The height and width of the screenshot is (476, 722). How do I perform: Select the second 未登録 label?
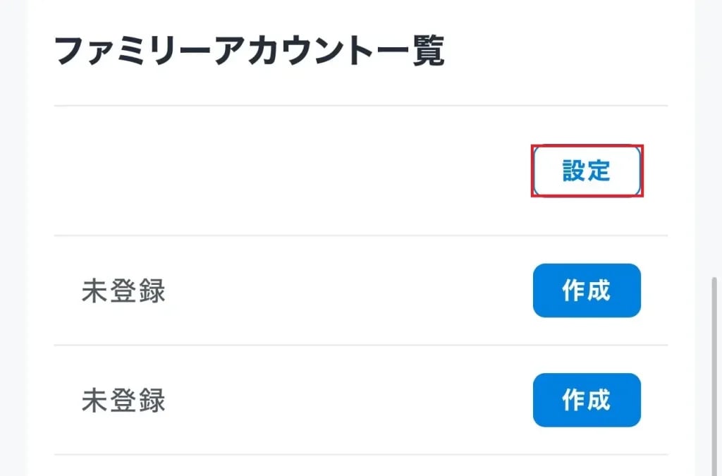[123, 401]
